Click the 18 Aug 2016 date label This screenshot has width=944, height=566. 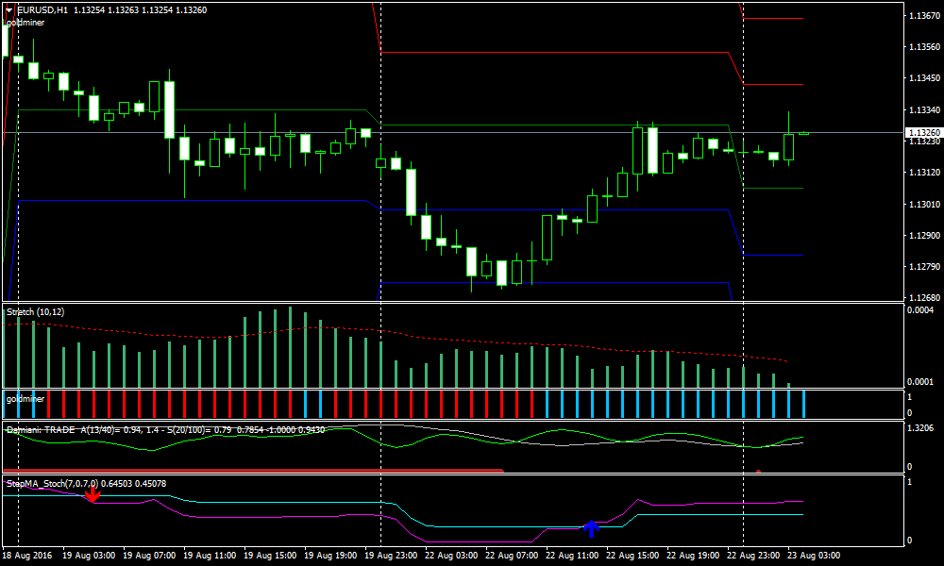pos(28,557)
